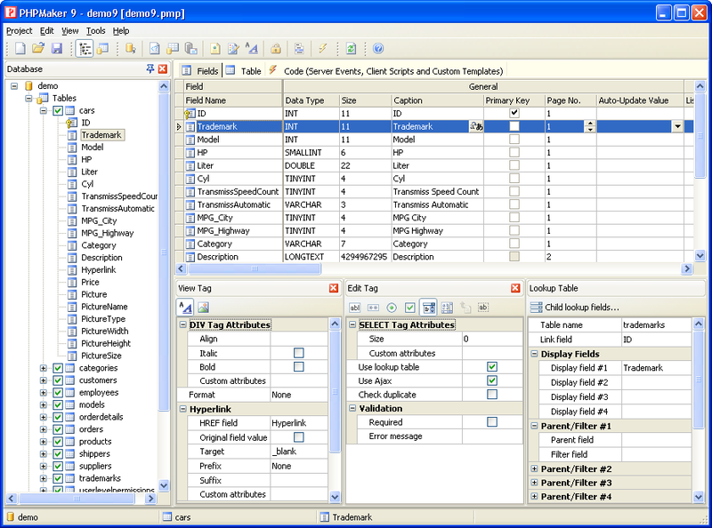Screen dimensions: 712x528
Task: Select the formatted text view tag icon
Action: pos(185,308)
